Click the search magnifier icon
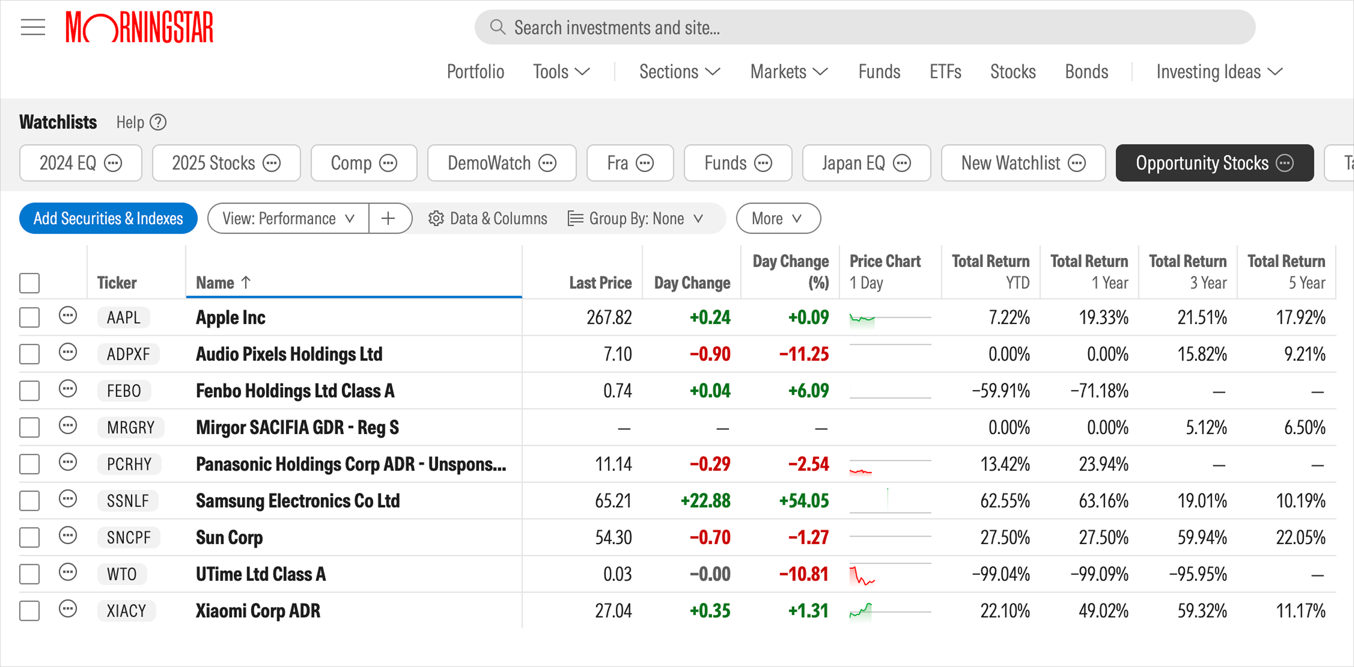 click(x=497, y=27)
